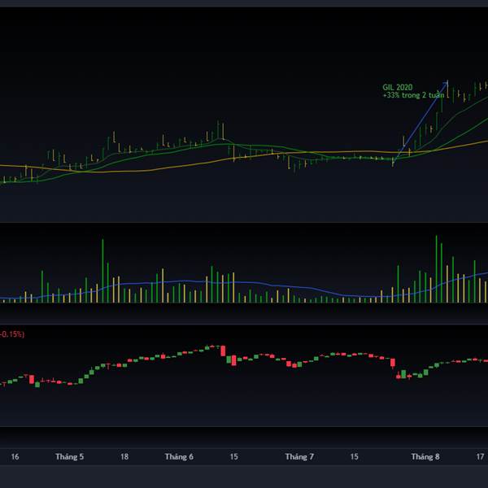Select the blue trend arrow drawing
488x488 pixels.
(425, 115)
